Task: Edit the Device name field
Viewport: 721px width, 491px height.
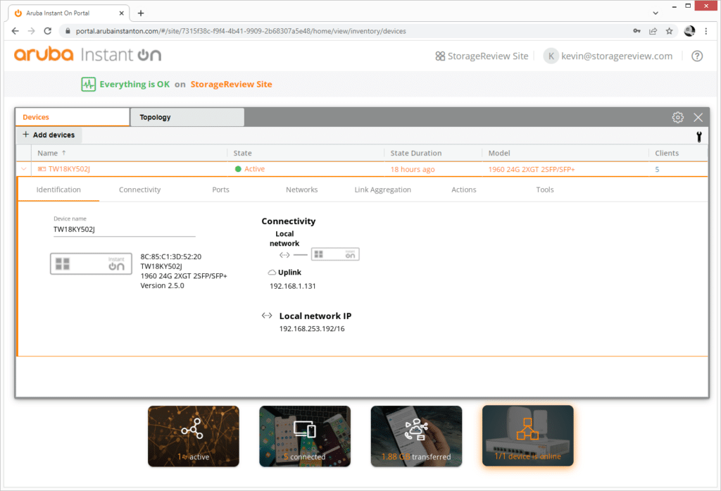Action: (124, 229)
